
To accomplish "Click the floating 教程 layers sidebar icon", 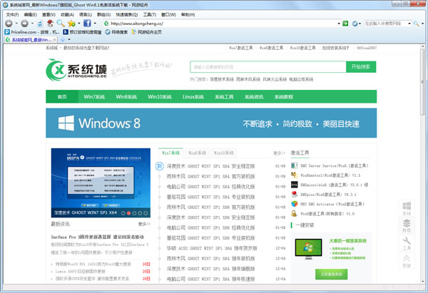I will (x=407, y=225).
